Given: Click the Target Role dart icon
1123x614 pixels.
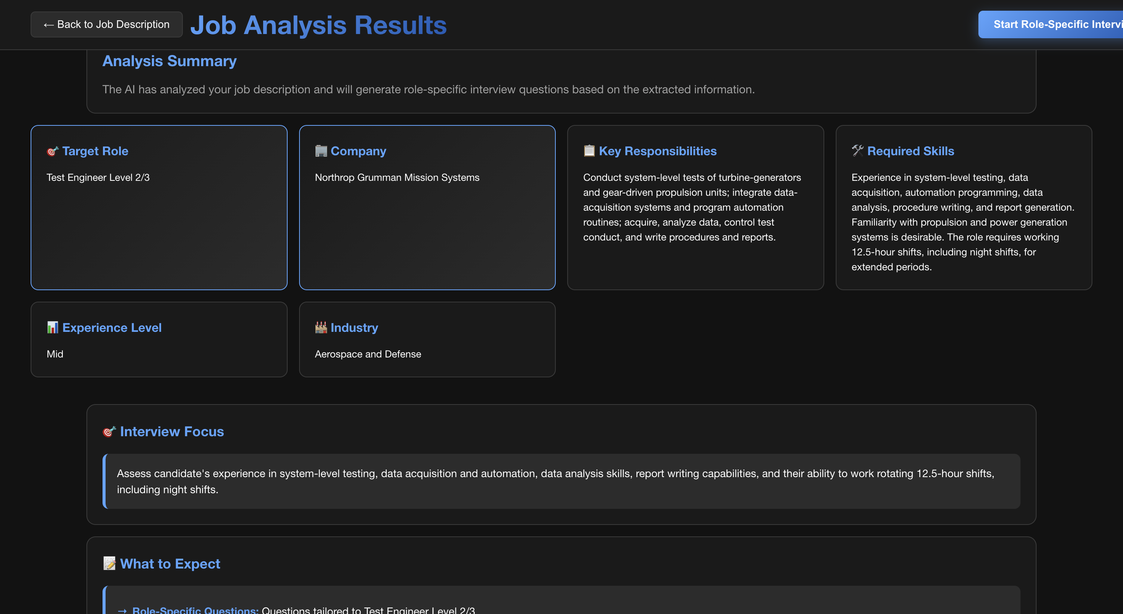Looking at the screenshot, I should pos(52,151).
